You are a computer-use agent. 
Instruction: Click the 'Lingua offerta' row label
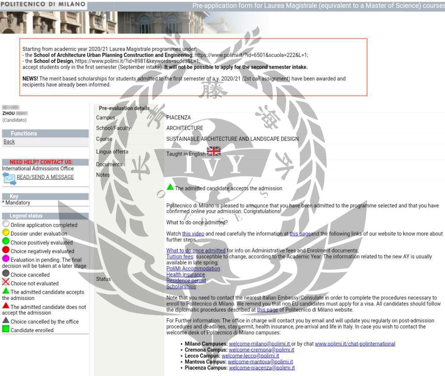(112, 152)
